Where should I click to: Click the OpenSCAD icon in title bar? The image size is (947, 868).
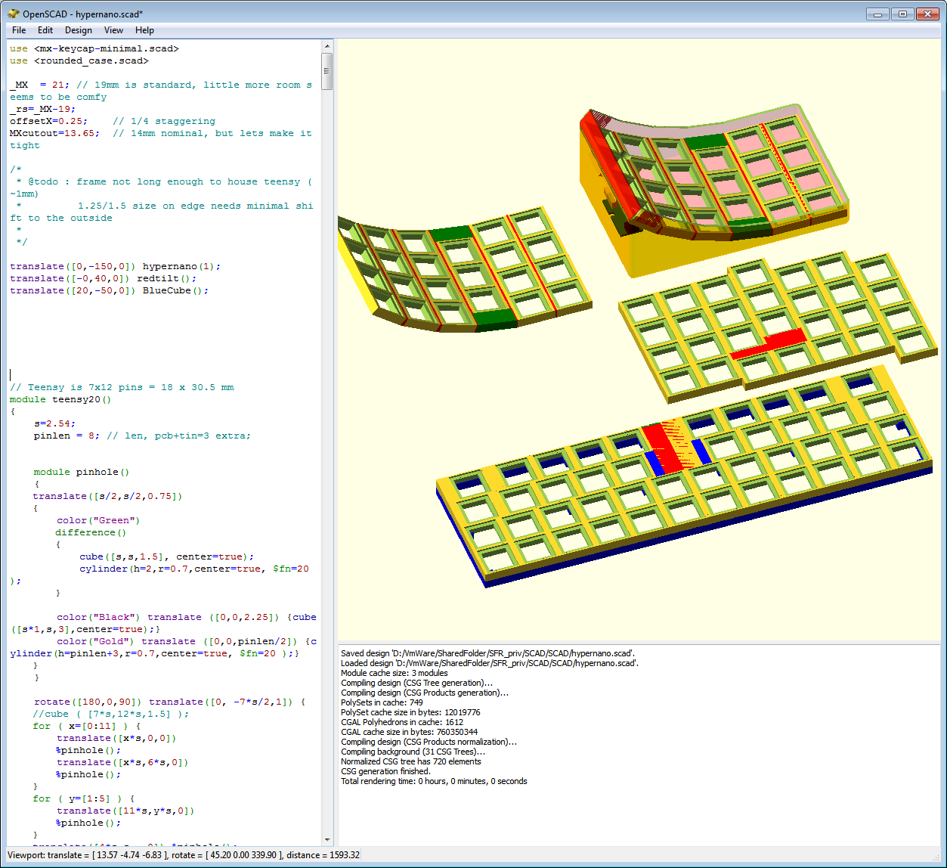click(x=13, y=14)
